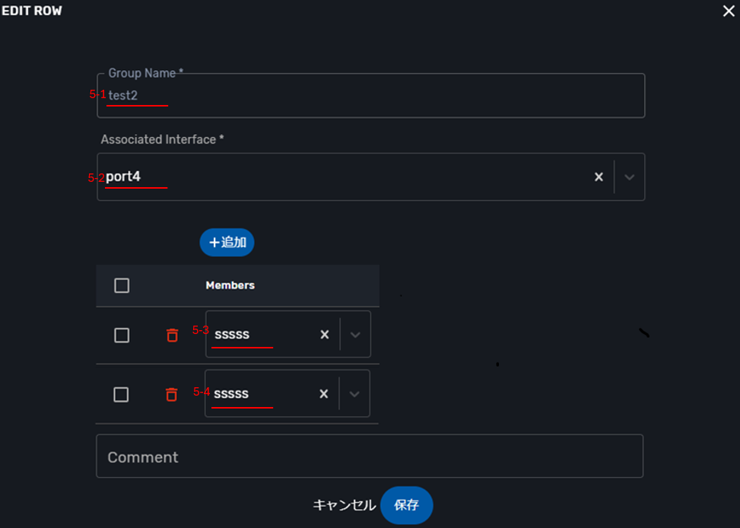Expand the second member dropdown chevron

[354, 394]
